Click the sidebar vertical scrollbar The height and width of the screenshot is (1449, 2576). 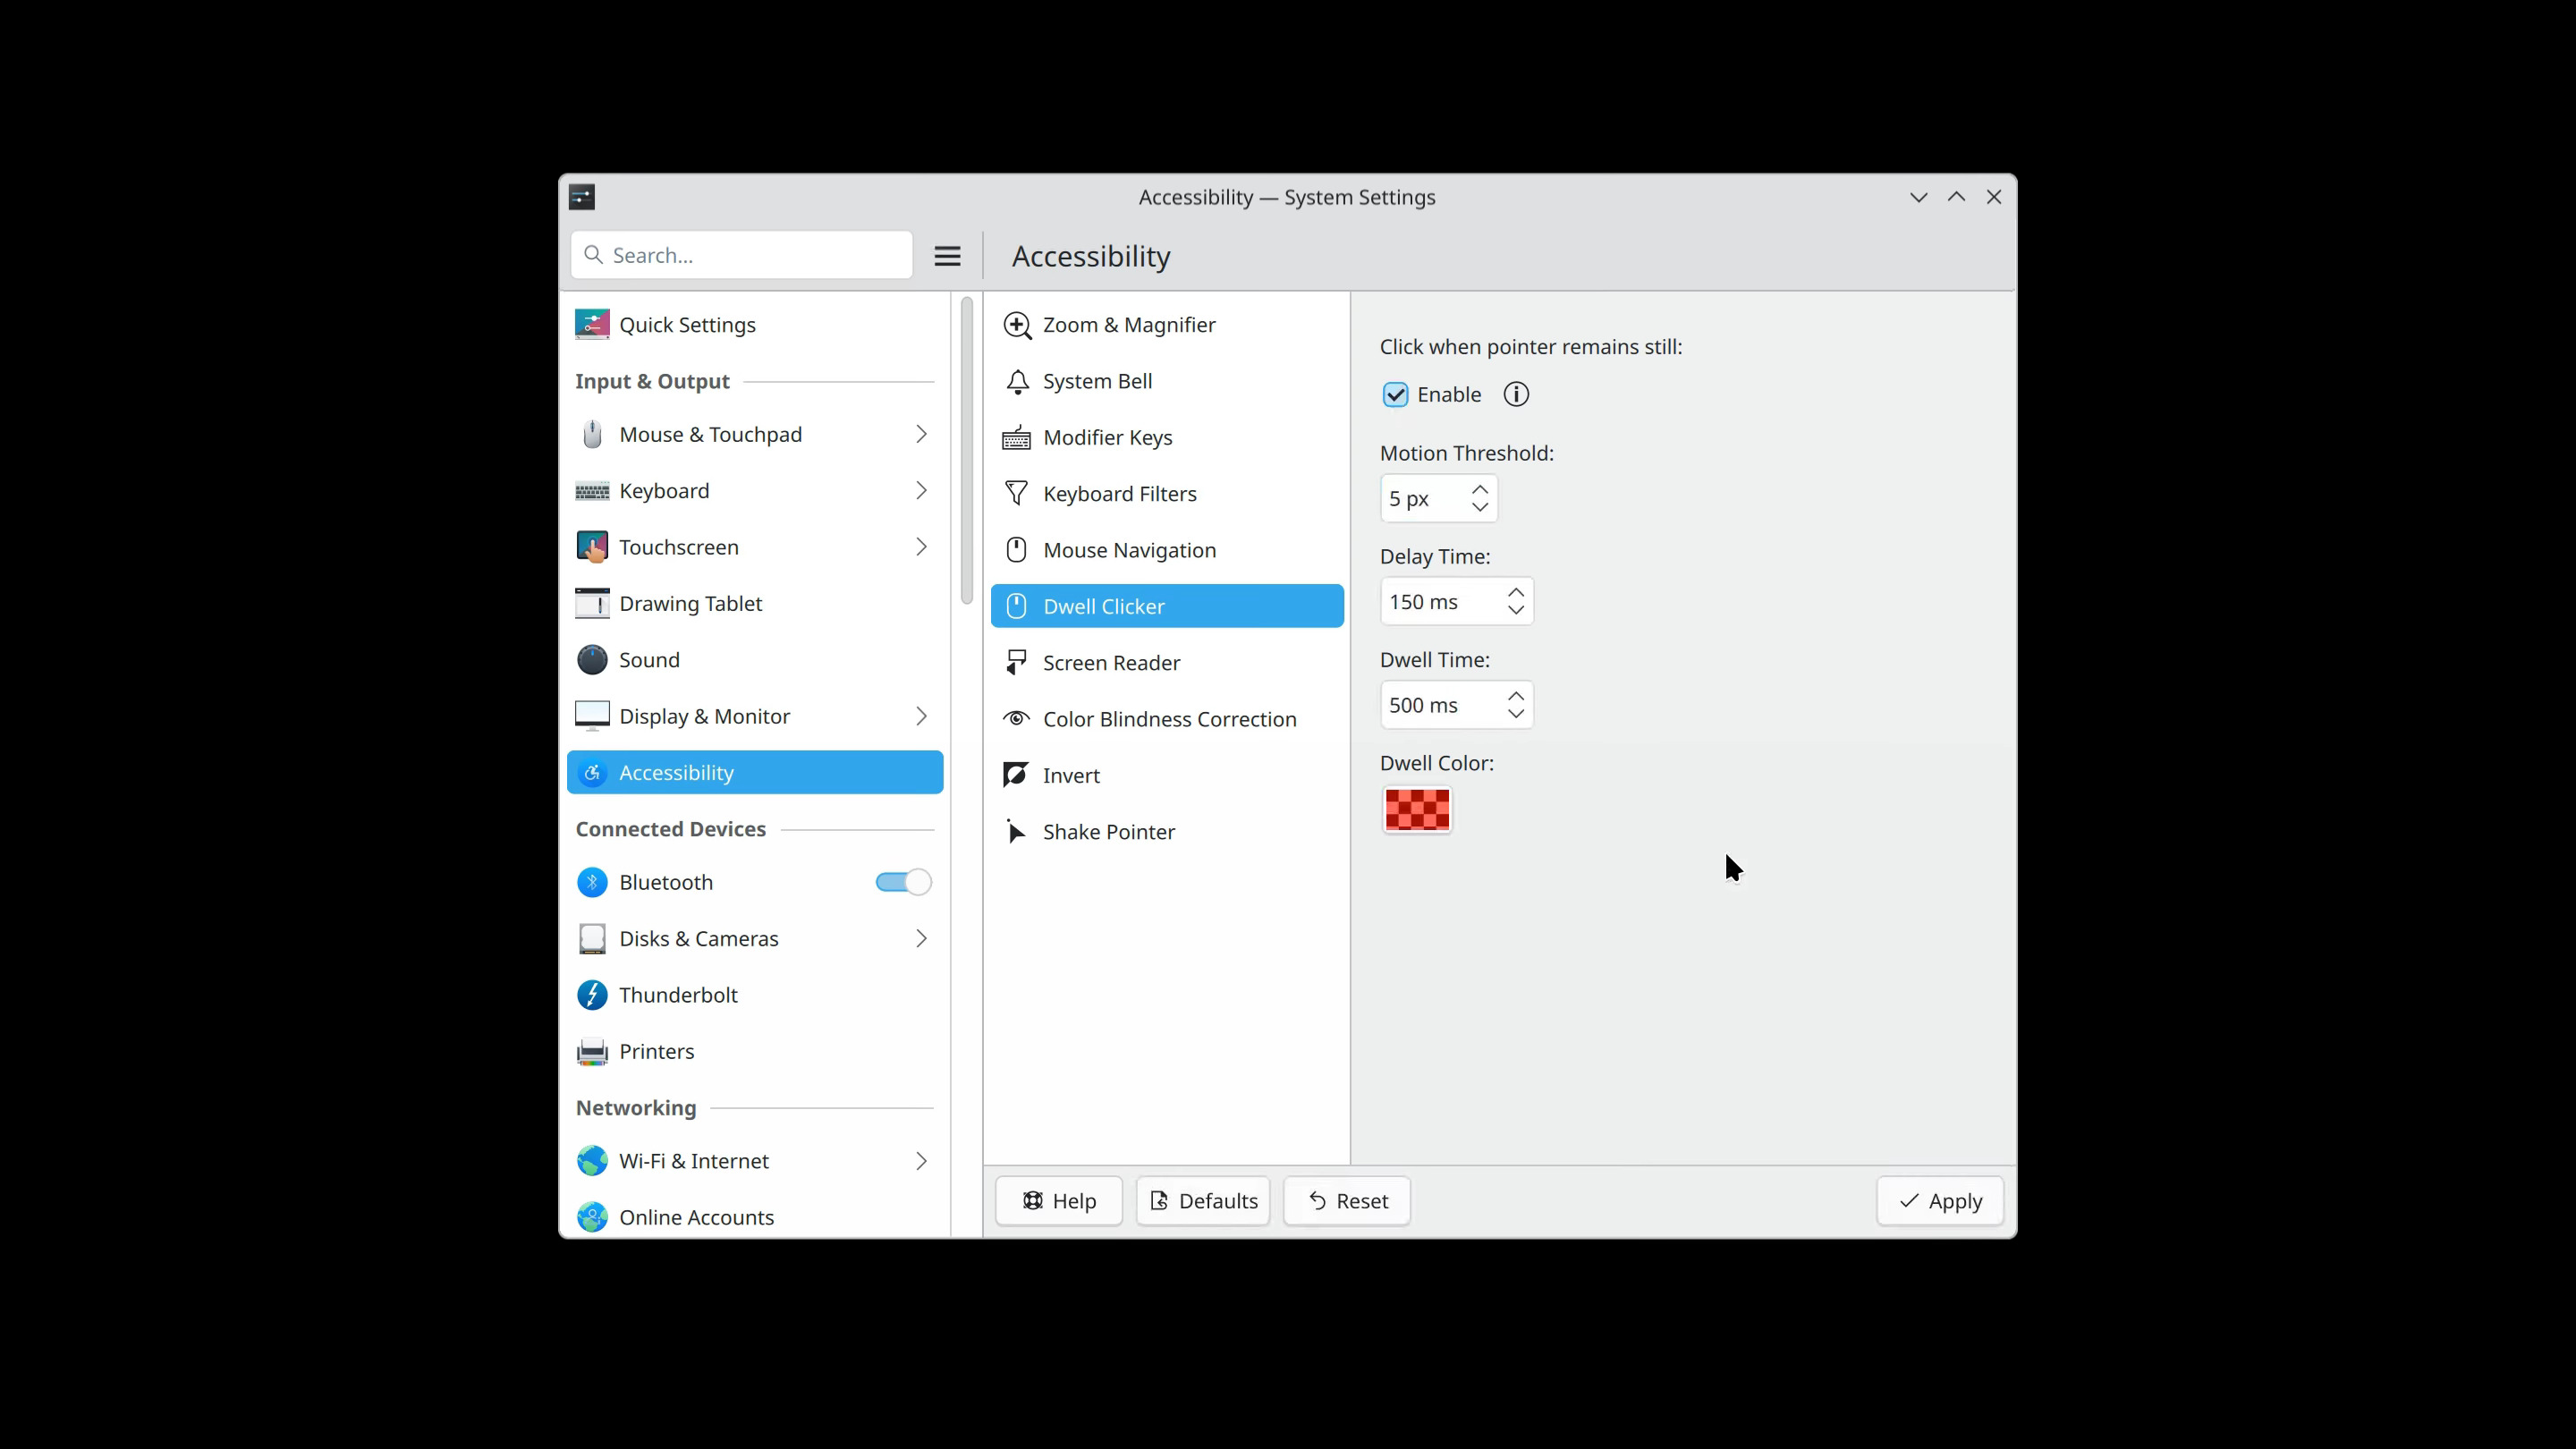click(966, 451)
